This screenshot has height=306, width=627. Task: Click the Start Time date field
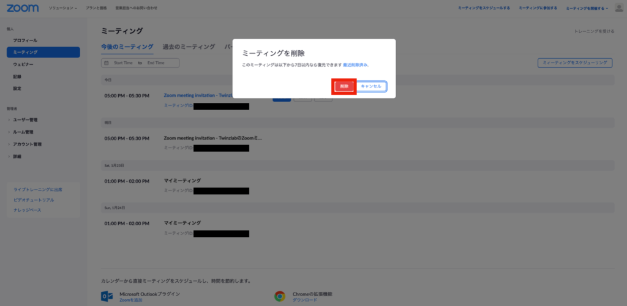[x=123, y=63]
